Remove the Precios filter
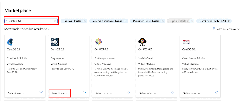Image resolution: width=243 pixels, height=101 pixels. (85, 21)
